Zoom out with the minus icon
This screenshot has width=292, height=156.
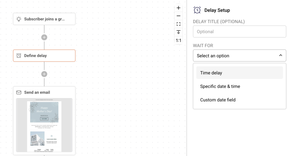[179, 16]
